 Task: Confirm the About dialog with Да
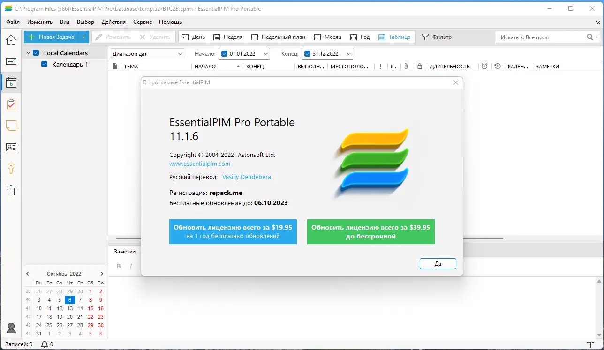[x=438, y=263]
